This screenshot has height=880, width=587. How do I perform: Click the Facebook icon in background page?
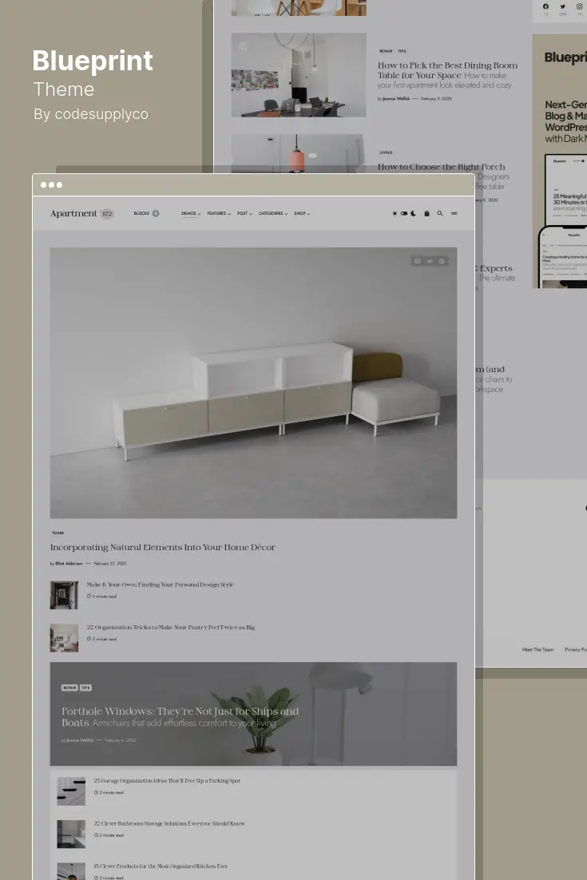click(x=545, y=6)
